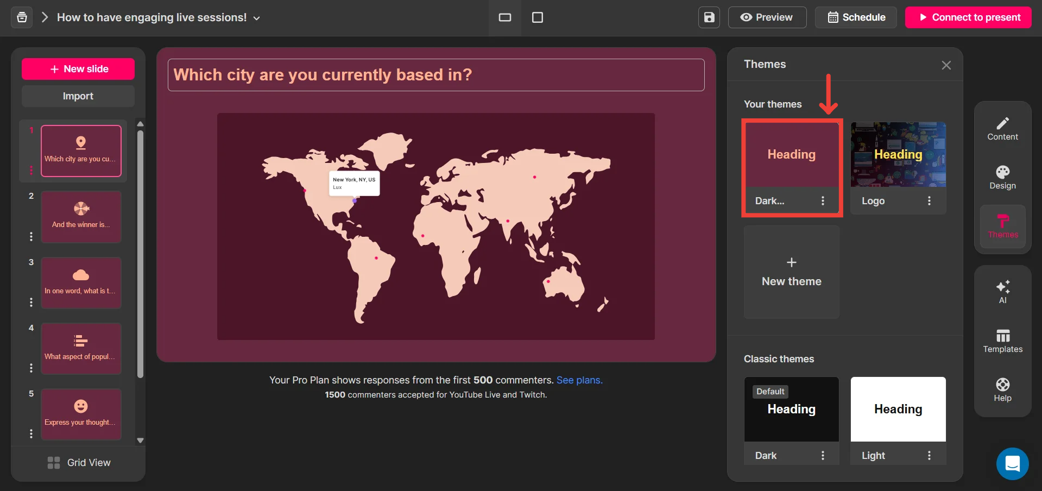Follow the See plans link
Screen dimensions: 1042x491
pyautogui.click(x=579, y=380)
